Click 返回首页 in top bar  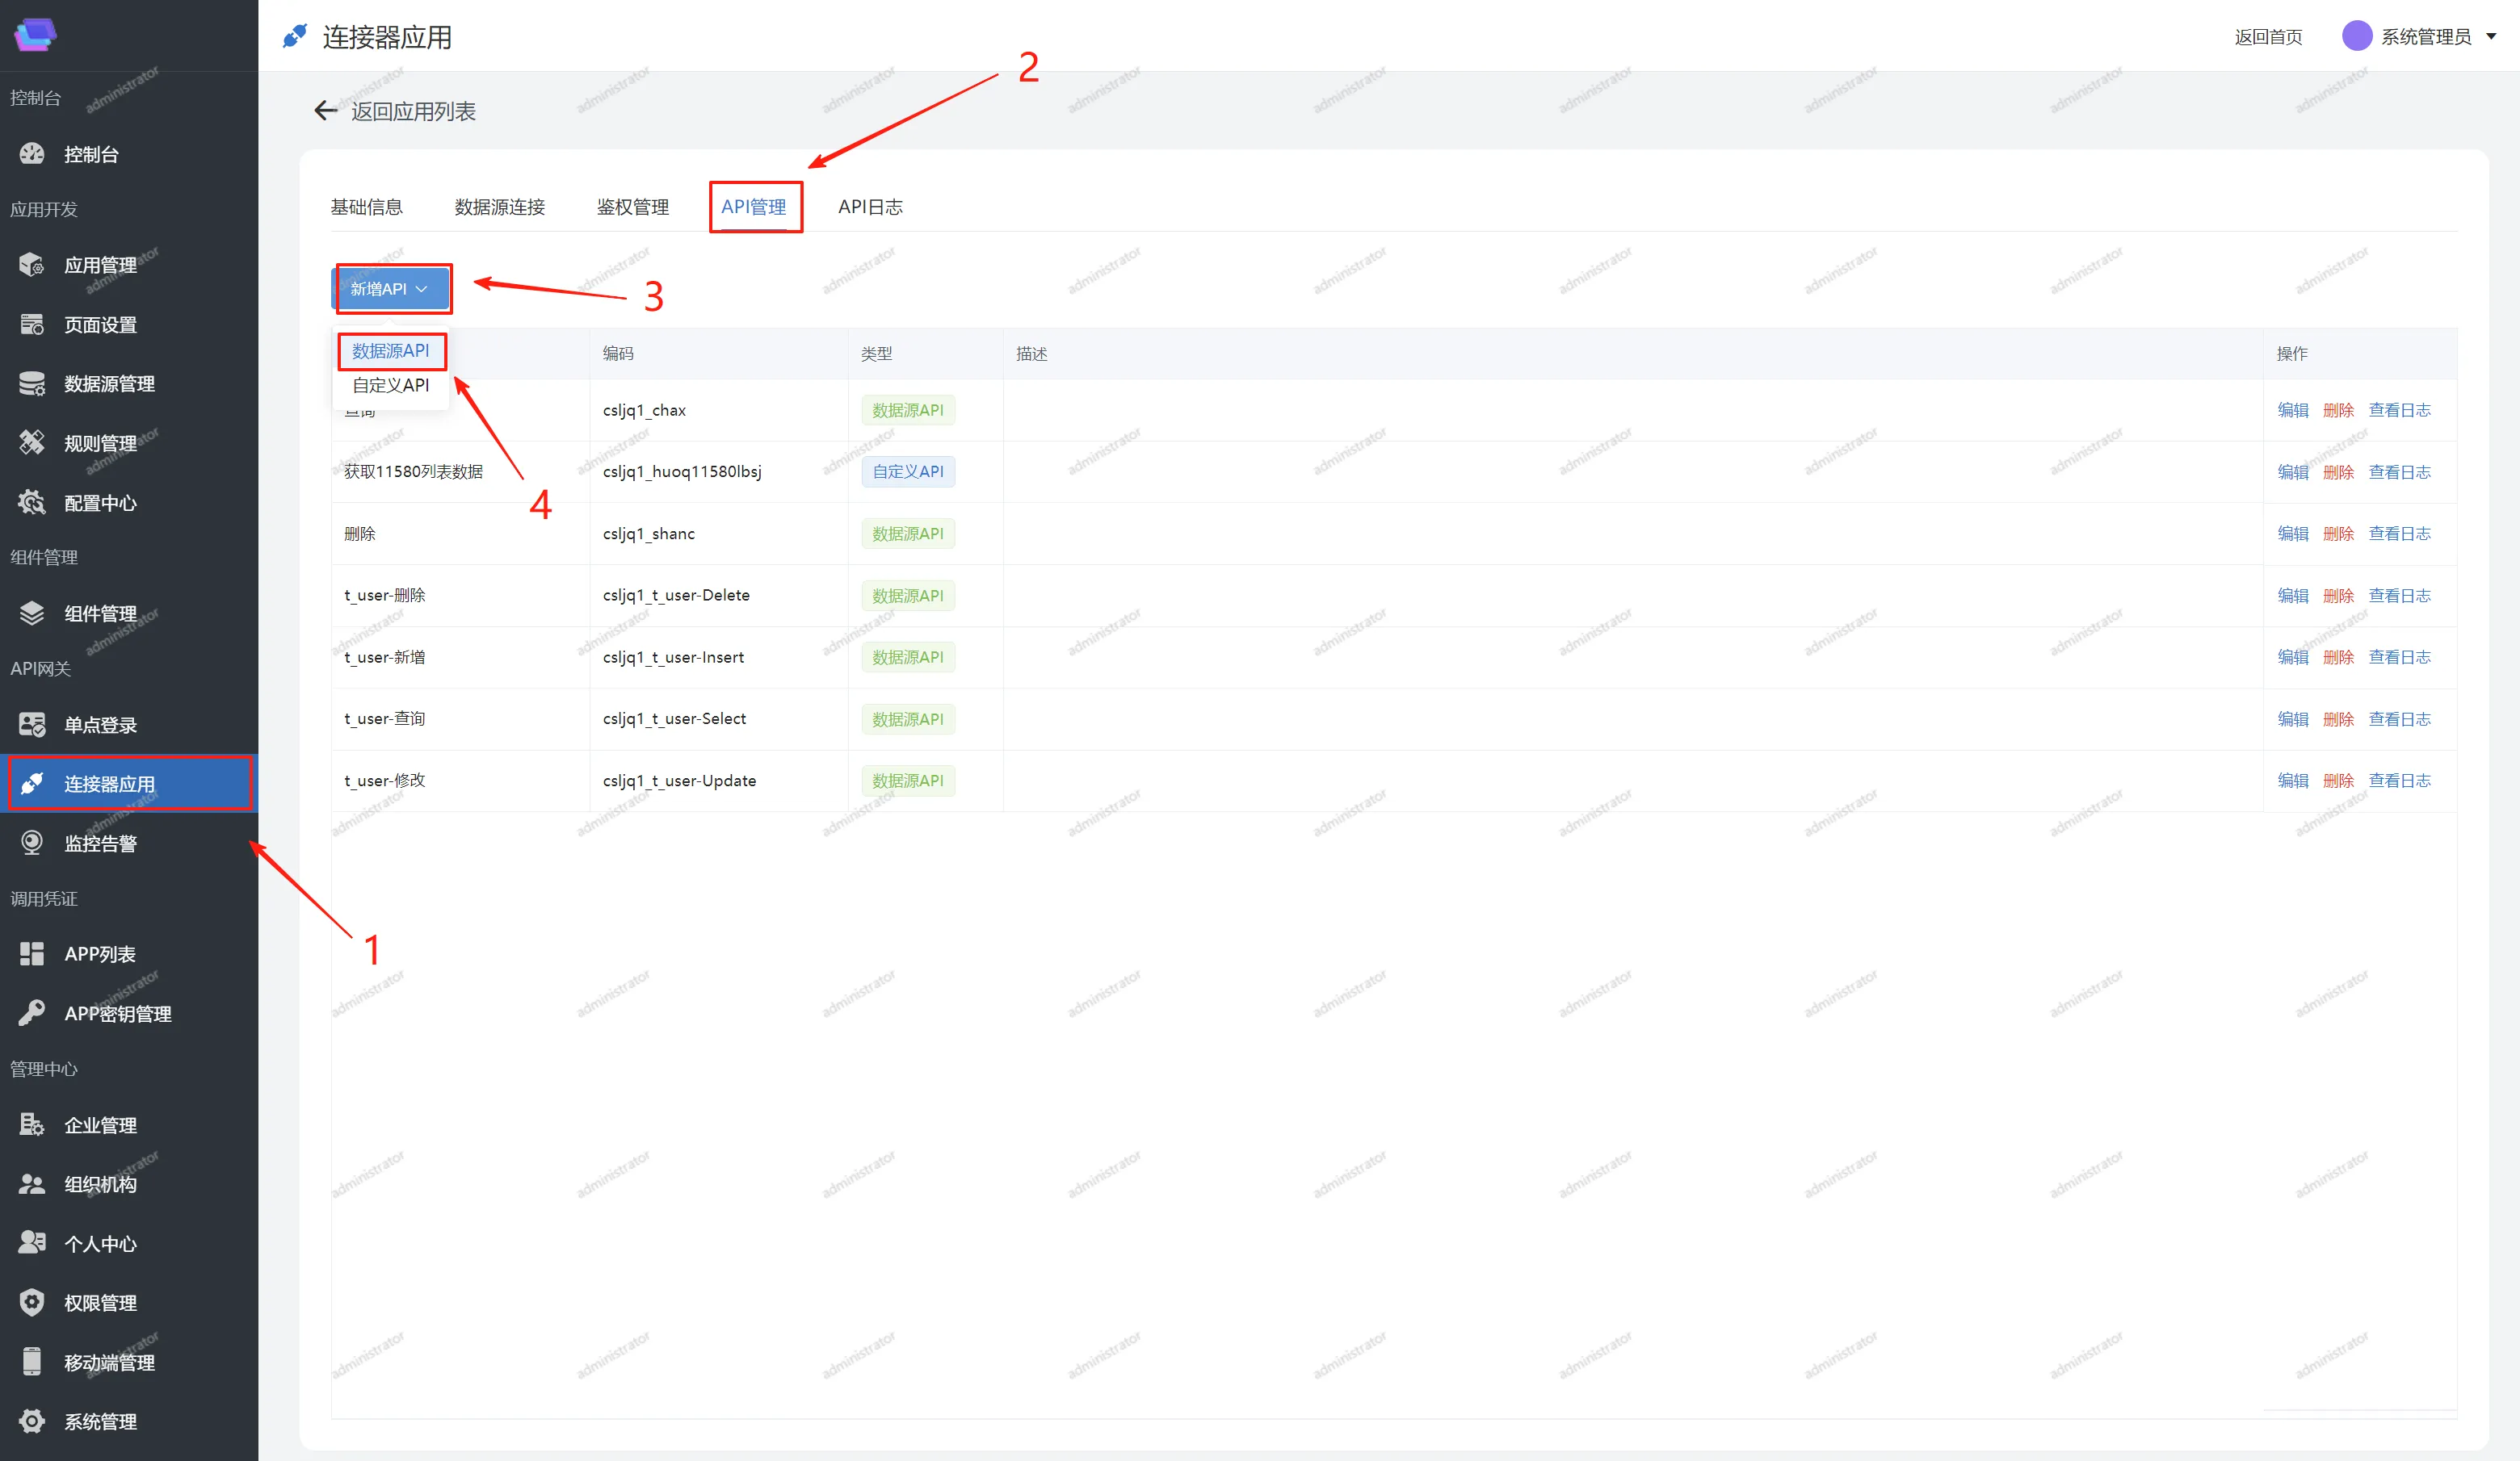[x=2268, y=37]
